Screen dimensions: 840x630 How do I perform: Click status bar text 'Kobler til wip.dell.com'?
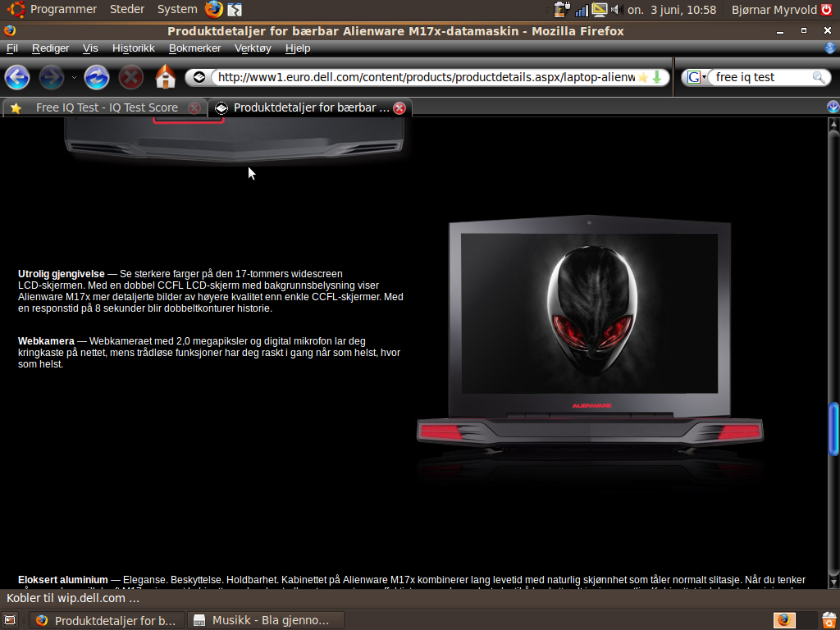click(x=73, y=598)
